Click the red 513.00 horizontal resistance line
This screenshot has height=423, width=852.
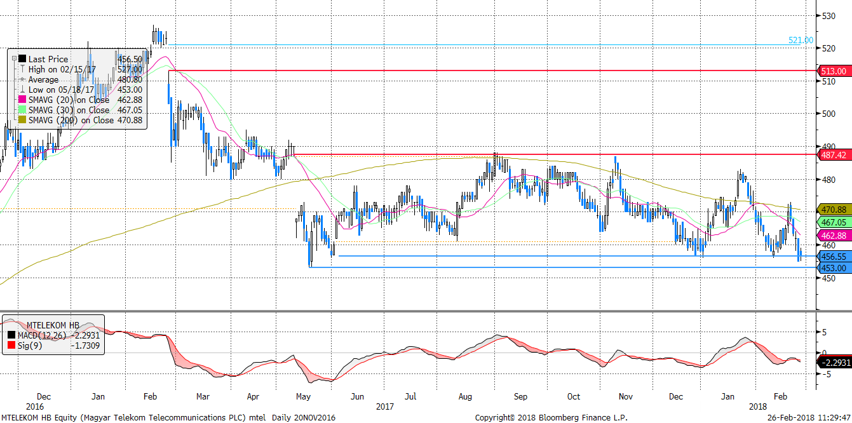tap(491, 71)
